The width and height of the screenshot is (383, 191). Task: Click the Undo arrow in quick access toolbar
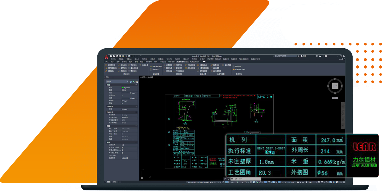(132, 56)
